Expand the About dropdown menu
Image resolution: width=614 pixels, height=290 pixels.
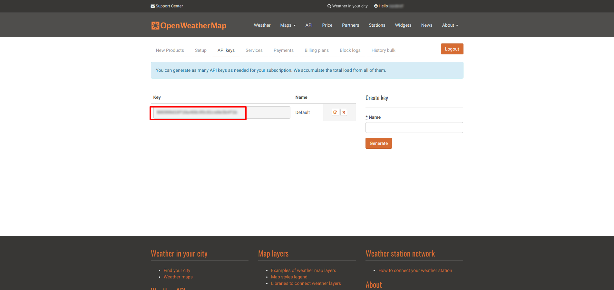coord(450,25)
